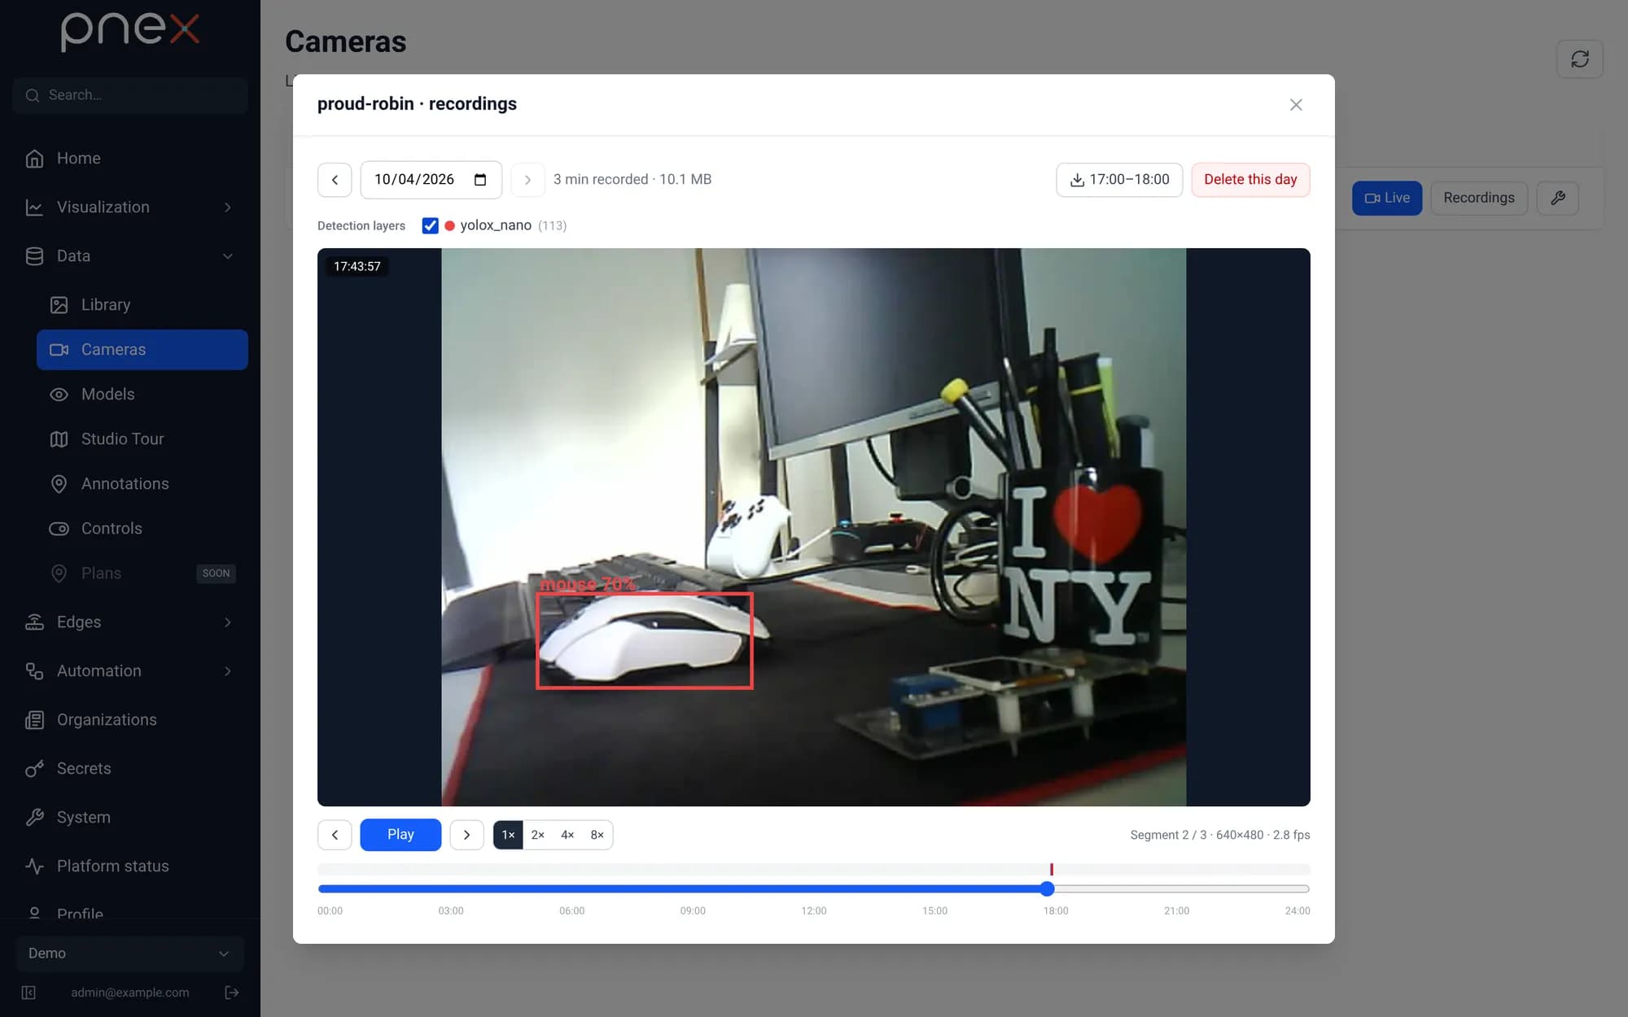Download the 17:00–18:00 recording
The width and height of the screenshot is (1628, 1017).
coord(1119,179)
